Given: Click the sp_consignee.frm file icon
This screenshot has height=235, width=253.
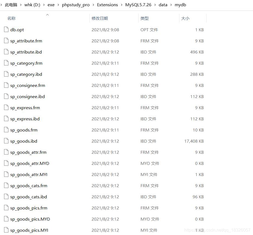Looking at the screenshot, I should point(6,85).
